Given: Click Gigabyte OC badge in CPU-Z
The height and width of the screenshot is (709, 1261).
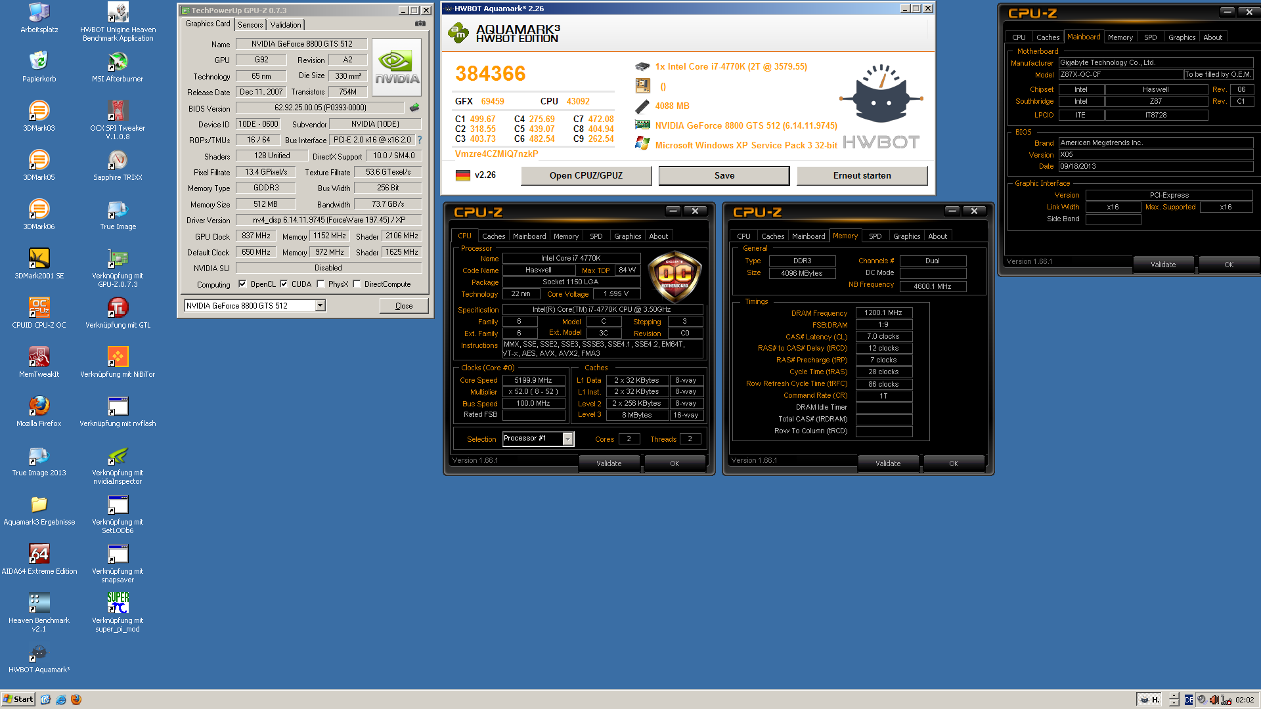Looking at the screenshot, I should [675, 276].
